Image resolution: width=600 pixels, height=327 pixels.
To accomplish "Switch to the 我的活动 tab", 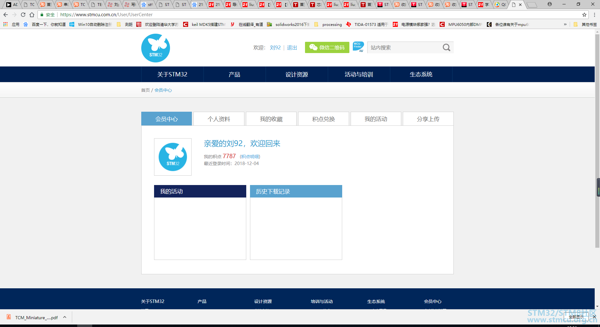I will [x=376, y=119].
